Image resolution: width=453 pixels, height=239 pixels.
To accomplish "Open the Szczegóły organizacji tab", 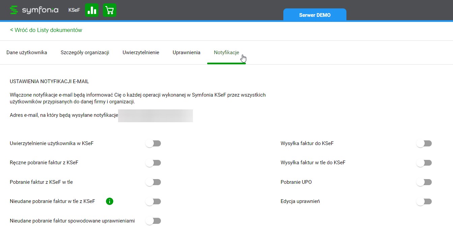I will 85,53.
